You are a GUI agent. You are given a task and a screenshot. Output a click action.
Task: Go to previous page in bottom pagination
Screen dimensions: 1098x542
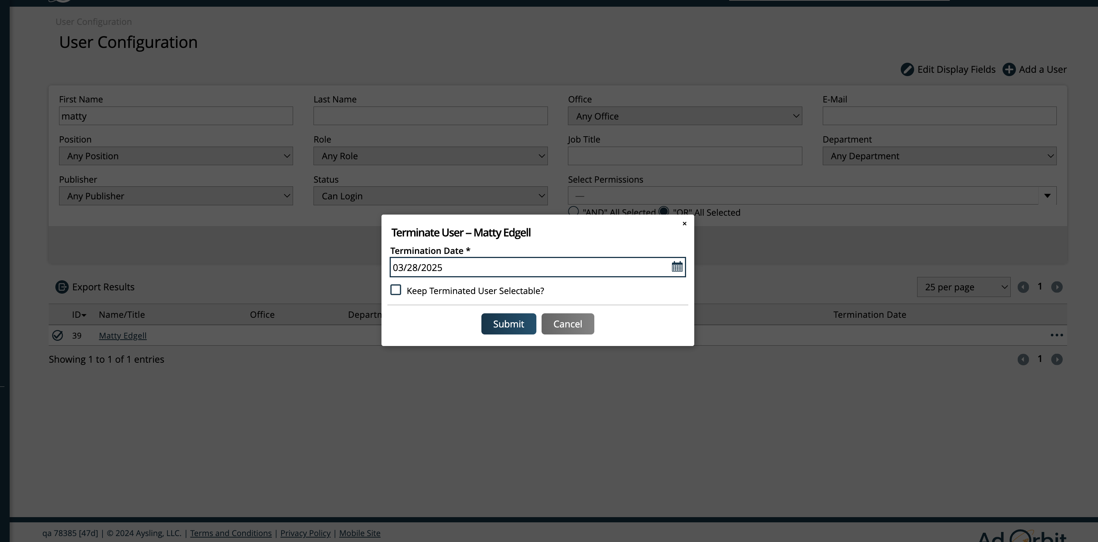pyautogui.click(x=1023, y=360)
